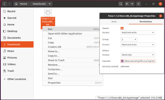Toggle list view icon in header
Image resolution: width=165 pixels, height=100 pixels.
pos(127,4)
